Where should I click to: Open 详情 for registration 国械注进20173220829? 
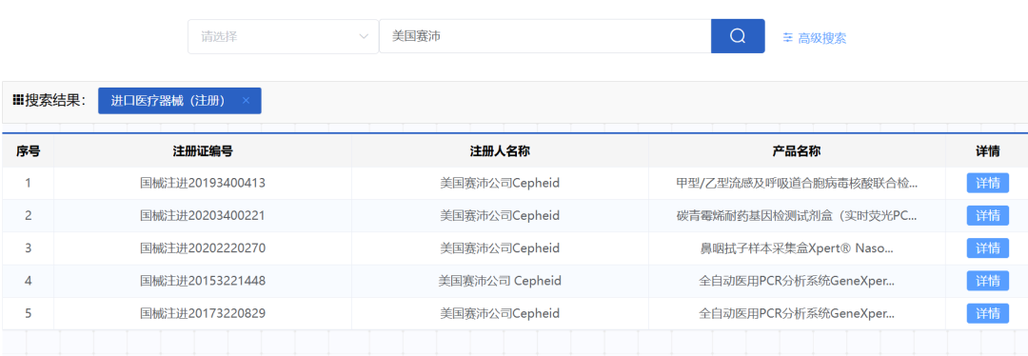coord(987,313)
